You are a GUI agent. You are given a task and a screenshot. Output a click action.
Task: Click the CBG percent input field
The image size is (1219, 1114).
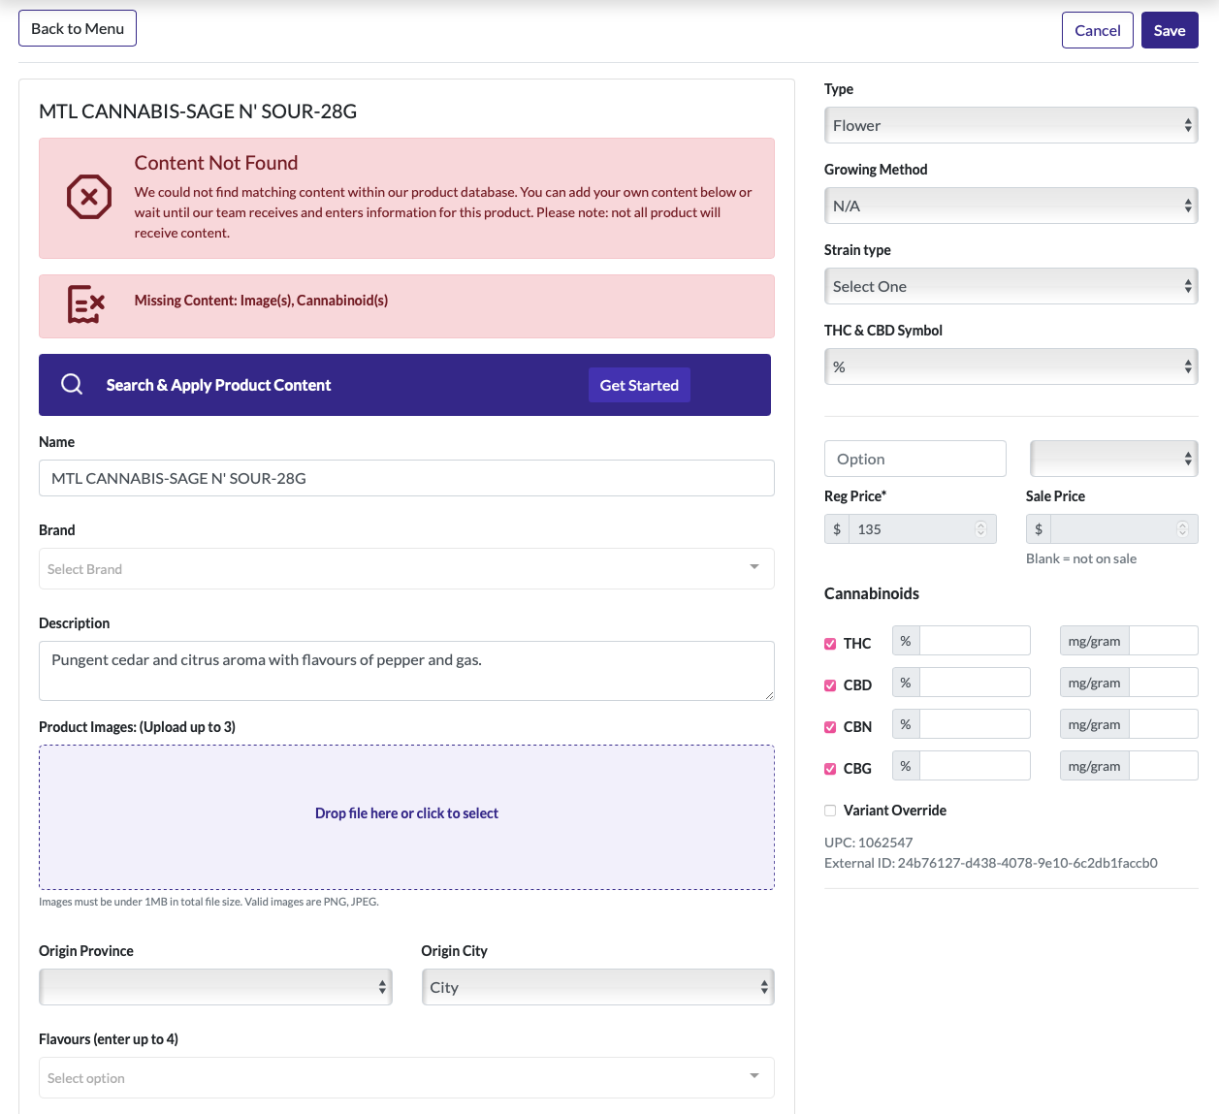pyautogui.click(x=975, y=766)
